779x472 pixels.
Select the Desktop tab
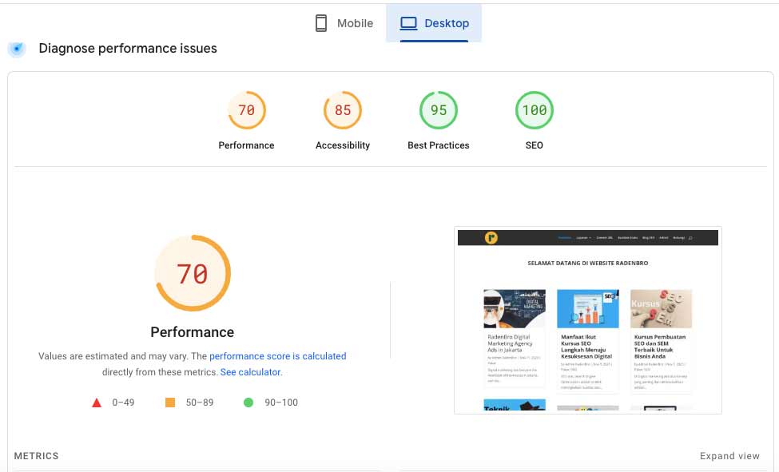coord(434,23)
